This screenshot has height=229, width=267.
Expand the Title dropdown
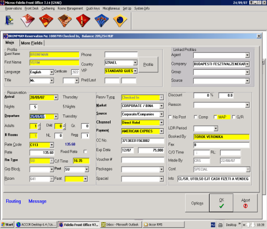coord(52,81)
